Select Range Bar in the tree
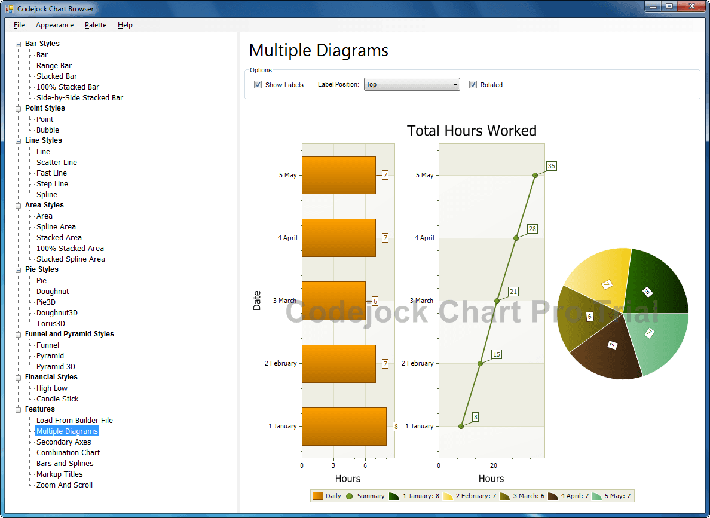Image resolution: width=710 pixels, height=518 pixels. coord(54,66)
